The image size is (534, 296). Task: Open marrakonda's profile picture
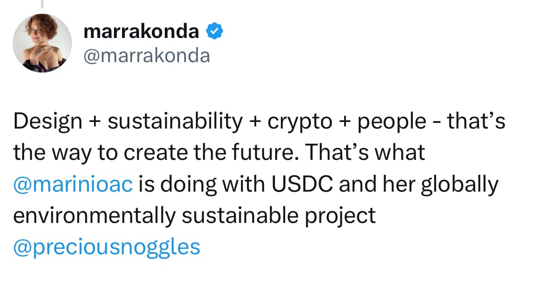click(42, 43)
